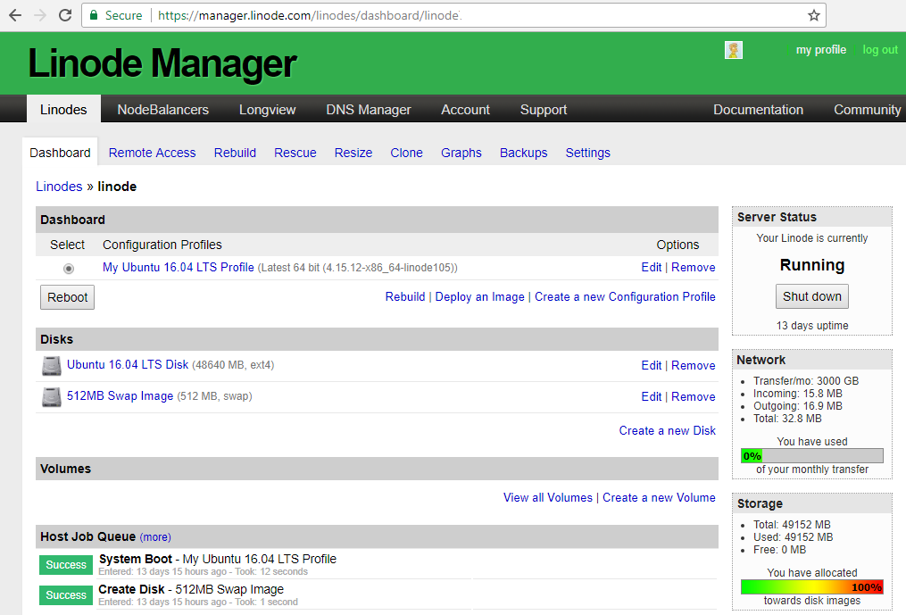Click the monthly transfer 0% usage bar
The height and width of the screenshot is (615, 906).
point(811,456)
